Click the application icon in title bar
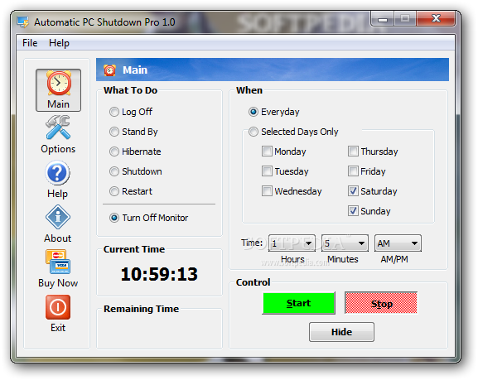The width and height of the screenshot is (478, 380). coord(23,22)
